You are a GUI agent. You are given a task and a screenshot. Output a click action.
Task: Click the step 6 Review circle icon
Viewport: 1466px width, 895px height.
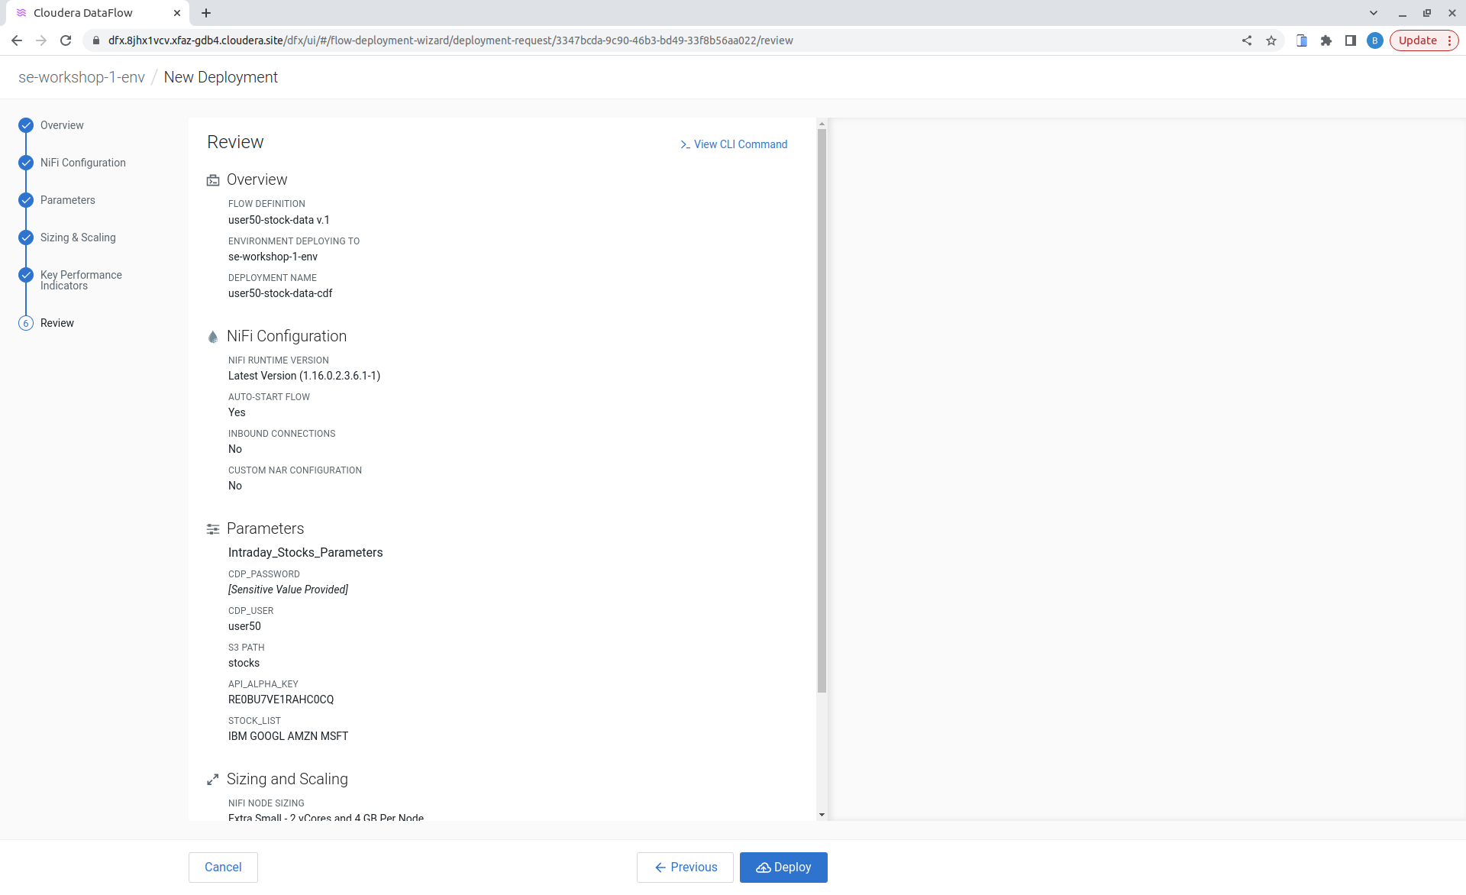[26, 323]
